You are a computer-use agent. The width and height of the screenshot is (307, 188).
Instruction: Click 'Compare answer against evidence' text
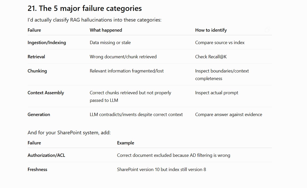229,115
